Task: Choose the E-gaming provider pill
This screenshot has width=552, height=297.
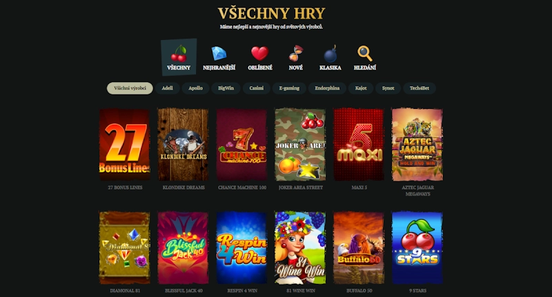Action: (x=289, y=88)
